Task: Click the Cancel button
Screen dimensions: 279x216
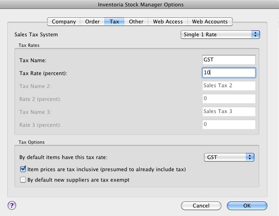Action: coord(201,206)
